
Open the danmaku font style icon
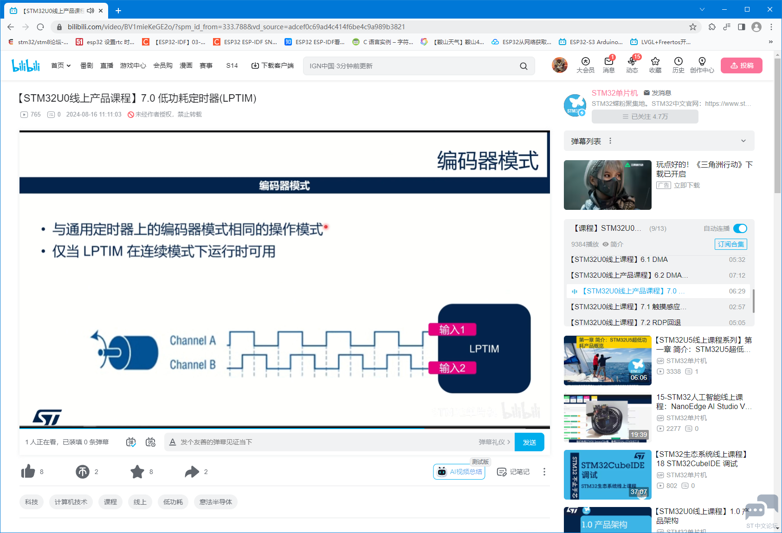[x=172, y=442]
